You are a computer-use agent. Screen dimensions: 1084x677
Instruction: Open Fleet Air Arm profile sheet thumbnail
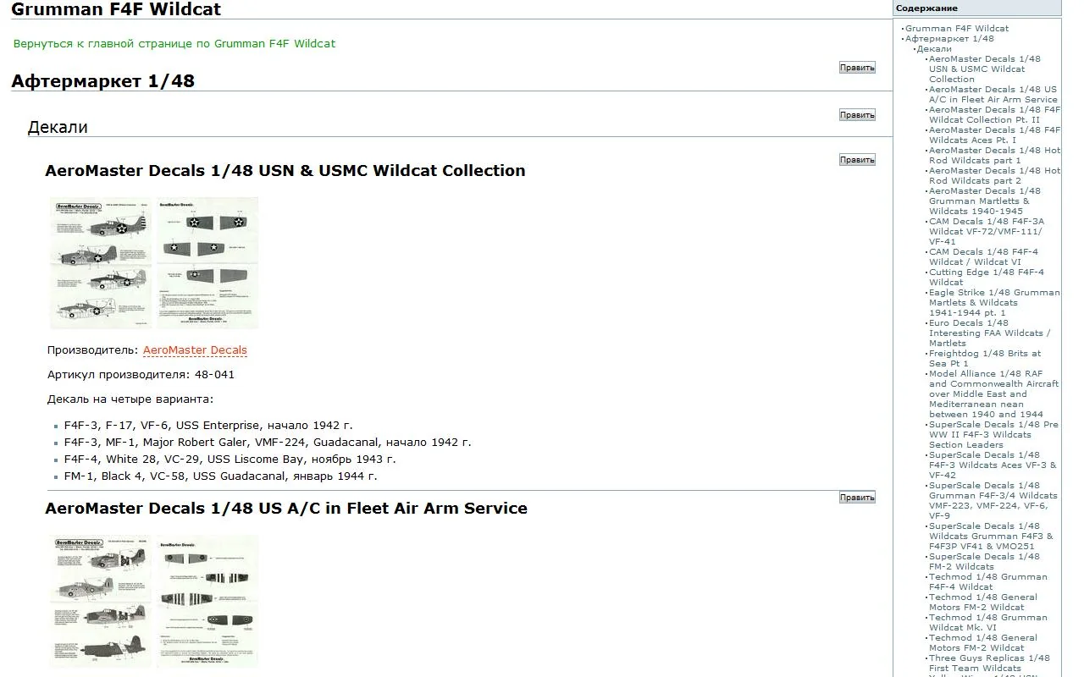click(100, 601)
